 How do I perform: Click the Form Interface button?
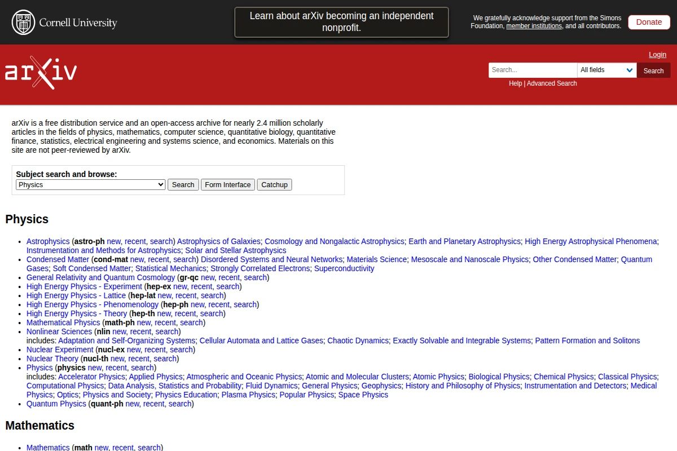(x=227, y=184)
